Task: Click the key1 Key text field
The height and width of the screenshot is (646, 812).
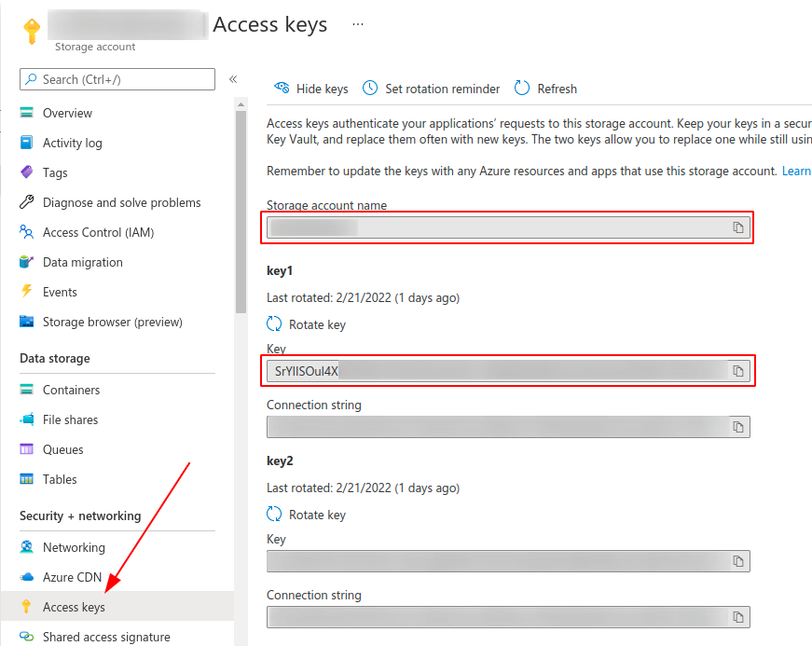Action: 494,371
